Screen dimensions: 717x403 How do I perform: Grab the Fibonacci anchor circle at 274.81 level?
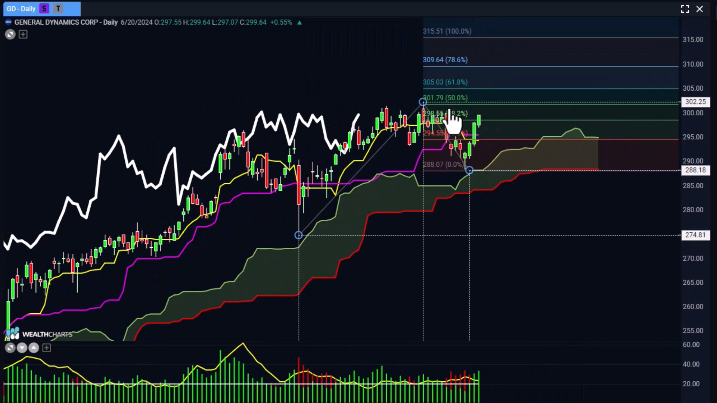coord(298,235)
